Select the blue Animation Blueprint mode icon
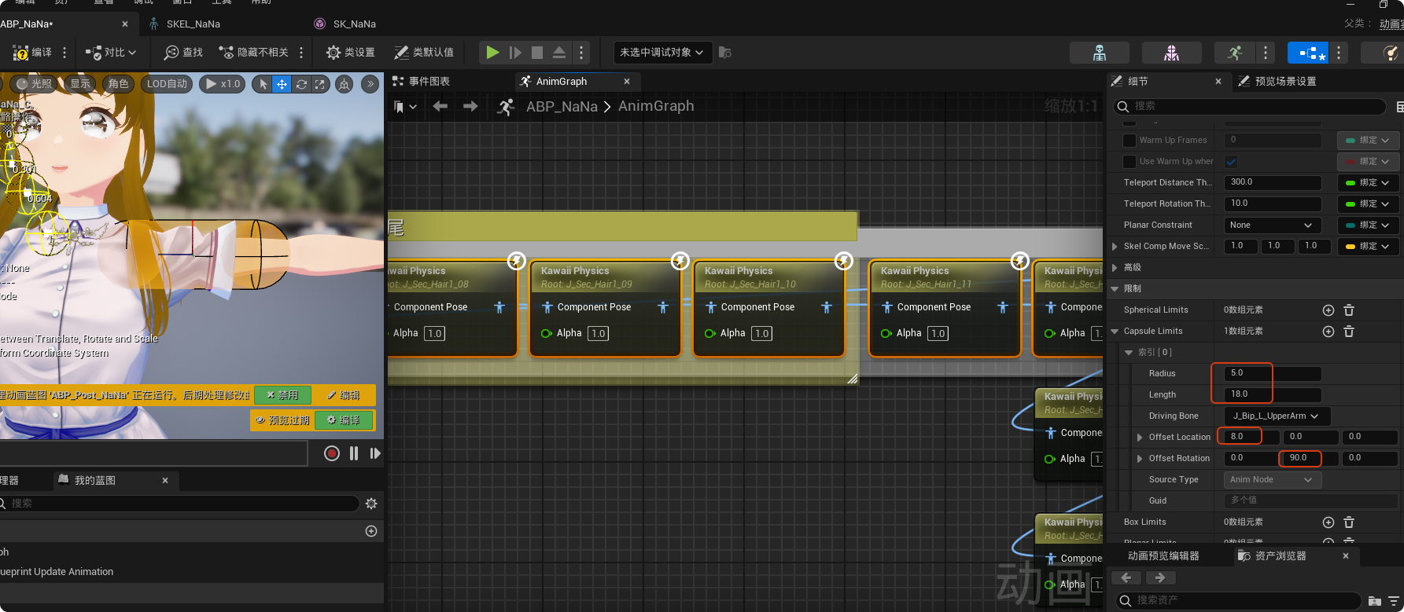1404x612 pixels. (1308, 53)
